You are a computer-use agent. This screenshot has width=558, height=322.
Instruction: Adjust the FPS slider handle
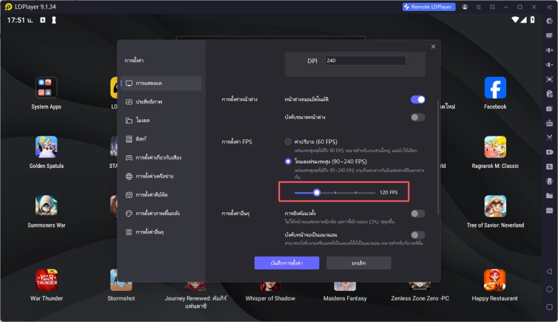click(317, 192)
